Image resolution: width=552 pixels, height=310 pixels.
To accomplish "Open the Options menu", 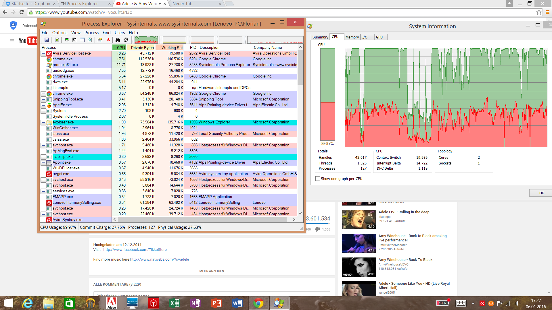I will pyautogui.click(x=60, y=32).
